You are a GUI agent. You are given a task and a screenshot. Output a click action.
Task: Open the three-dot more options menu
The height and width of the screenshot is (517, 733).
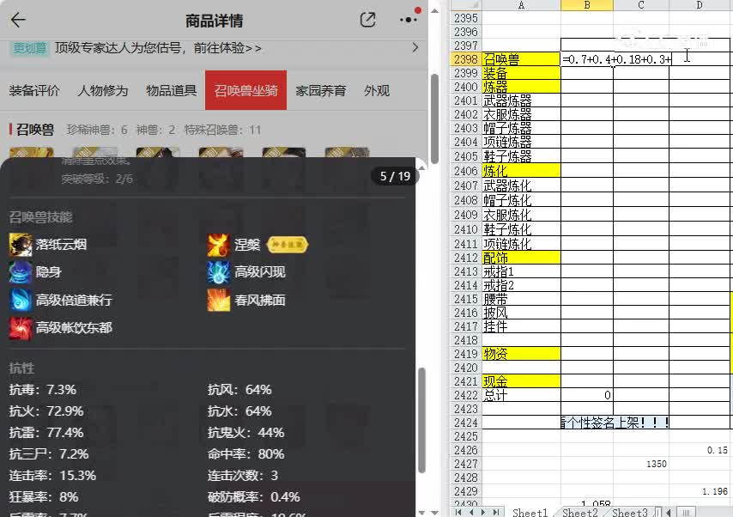click(x=408, y=20)
